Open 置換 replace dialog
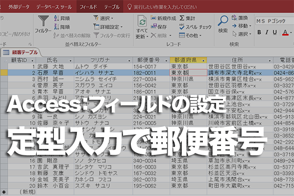Viewport: 294px width, 196px height. pyautogui.click(x=240, y=18)
